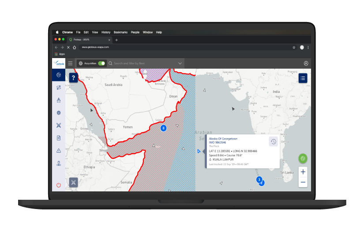
Task: Click the Apple menu icon
Action: click(x=57, y=32)
